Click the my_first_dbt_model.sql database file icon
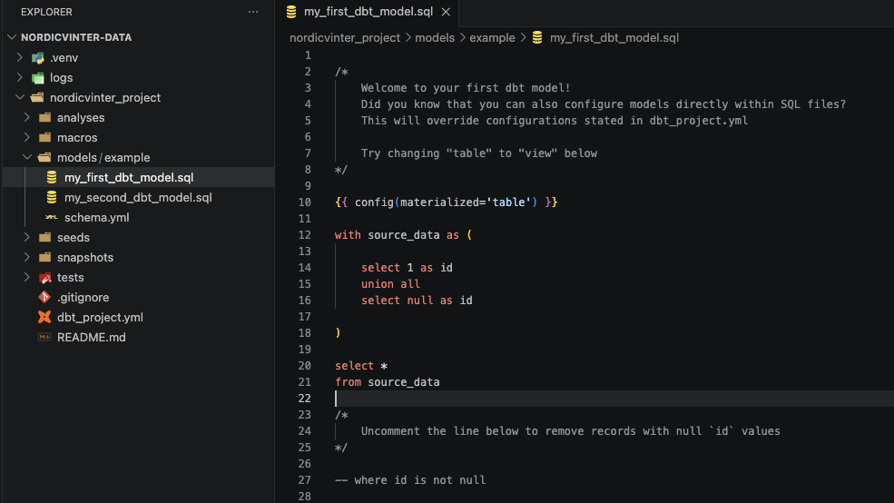The height and width of the screenshot is (503, 894). 52,177
